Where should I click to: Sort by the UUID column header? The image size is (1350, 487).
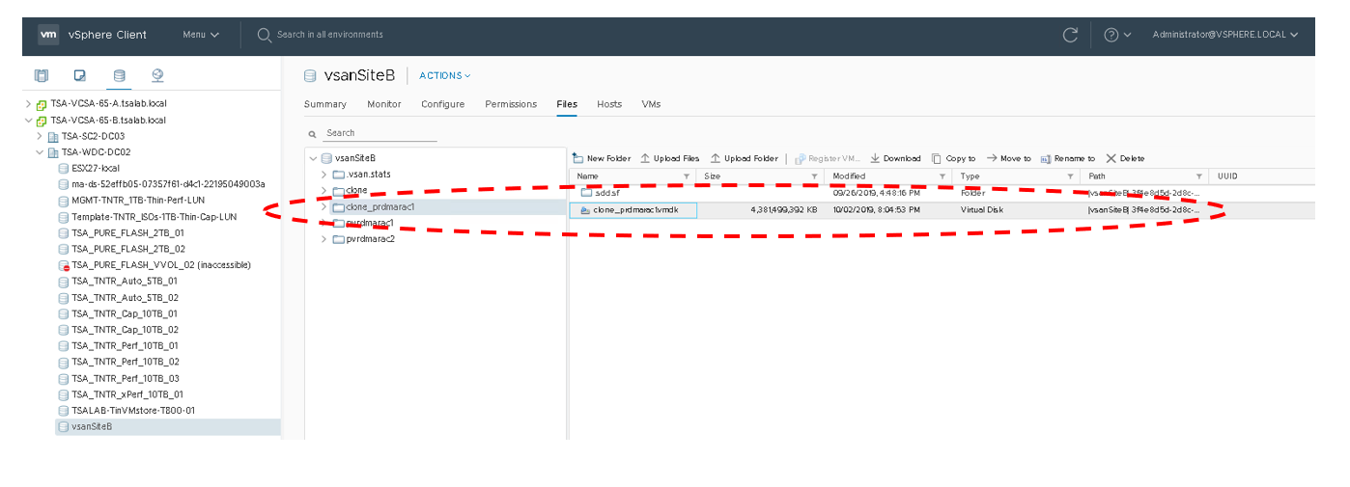pos(1227,176)
